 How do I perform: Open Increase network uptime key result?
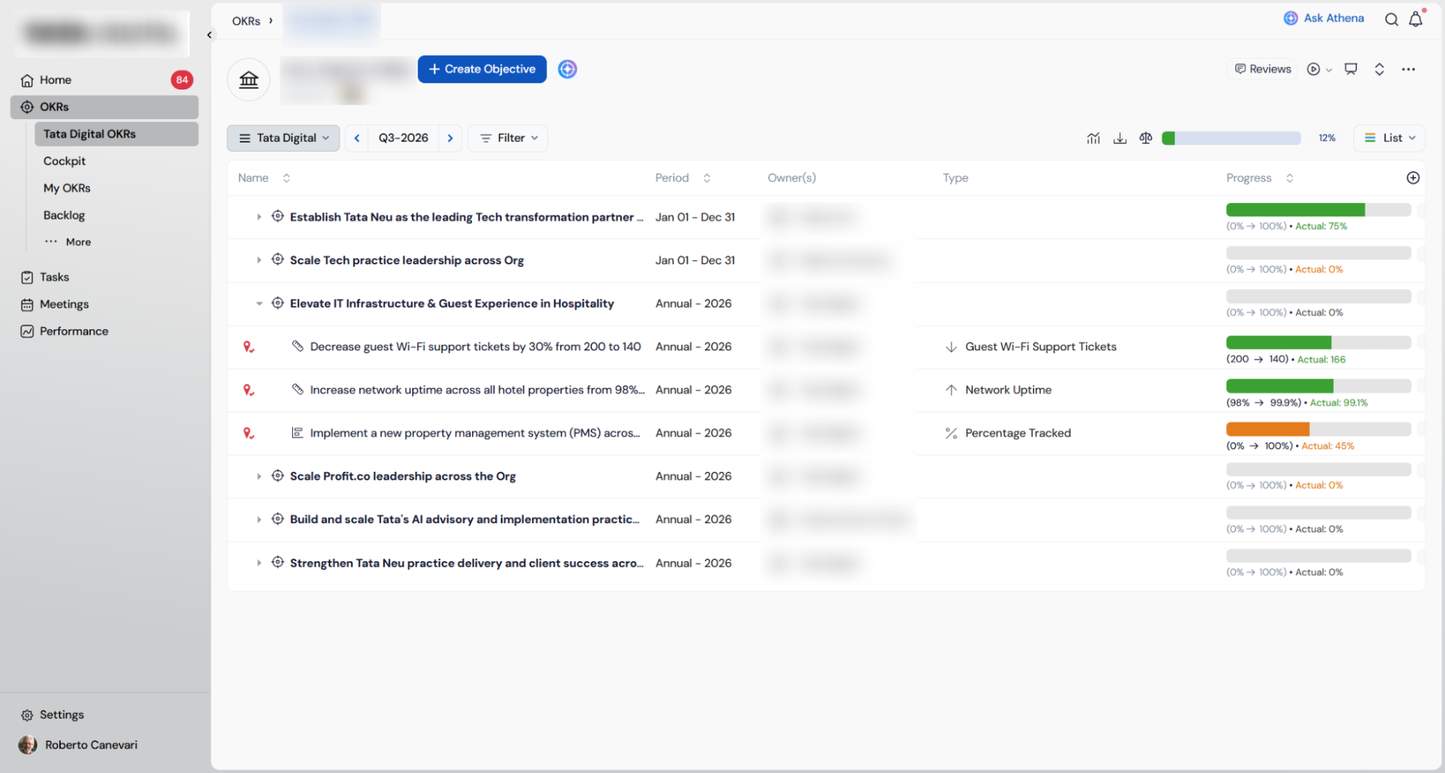click(x=477, y=390)
